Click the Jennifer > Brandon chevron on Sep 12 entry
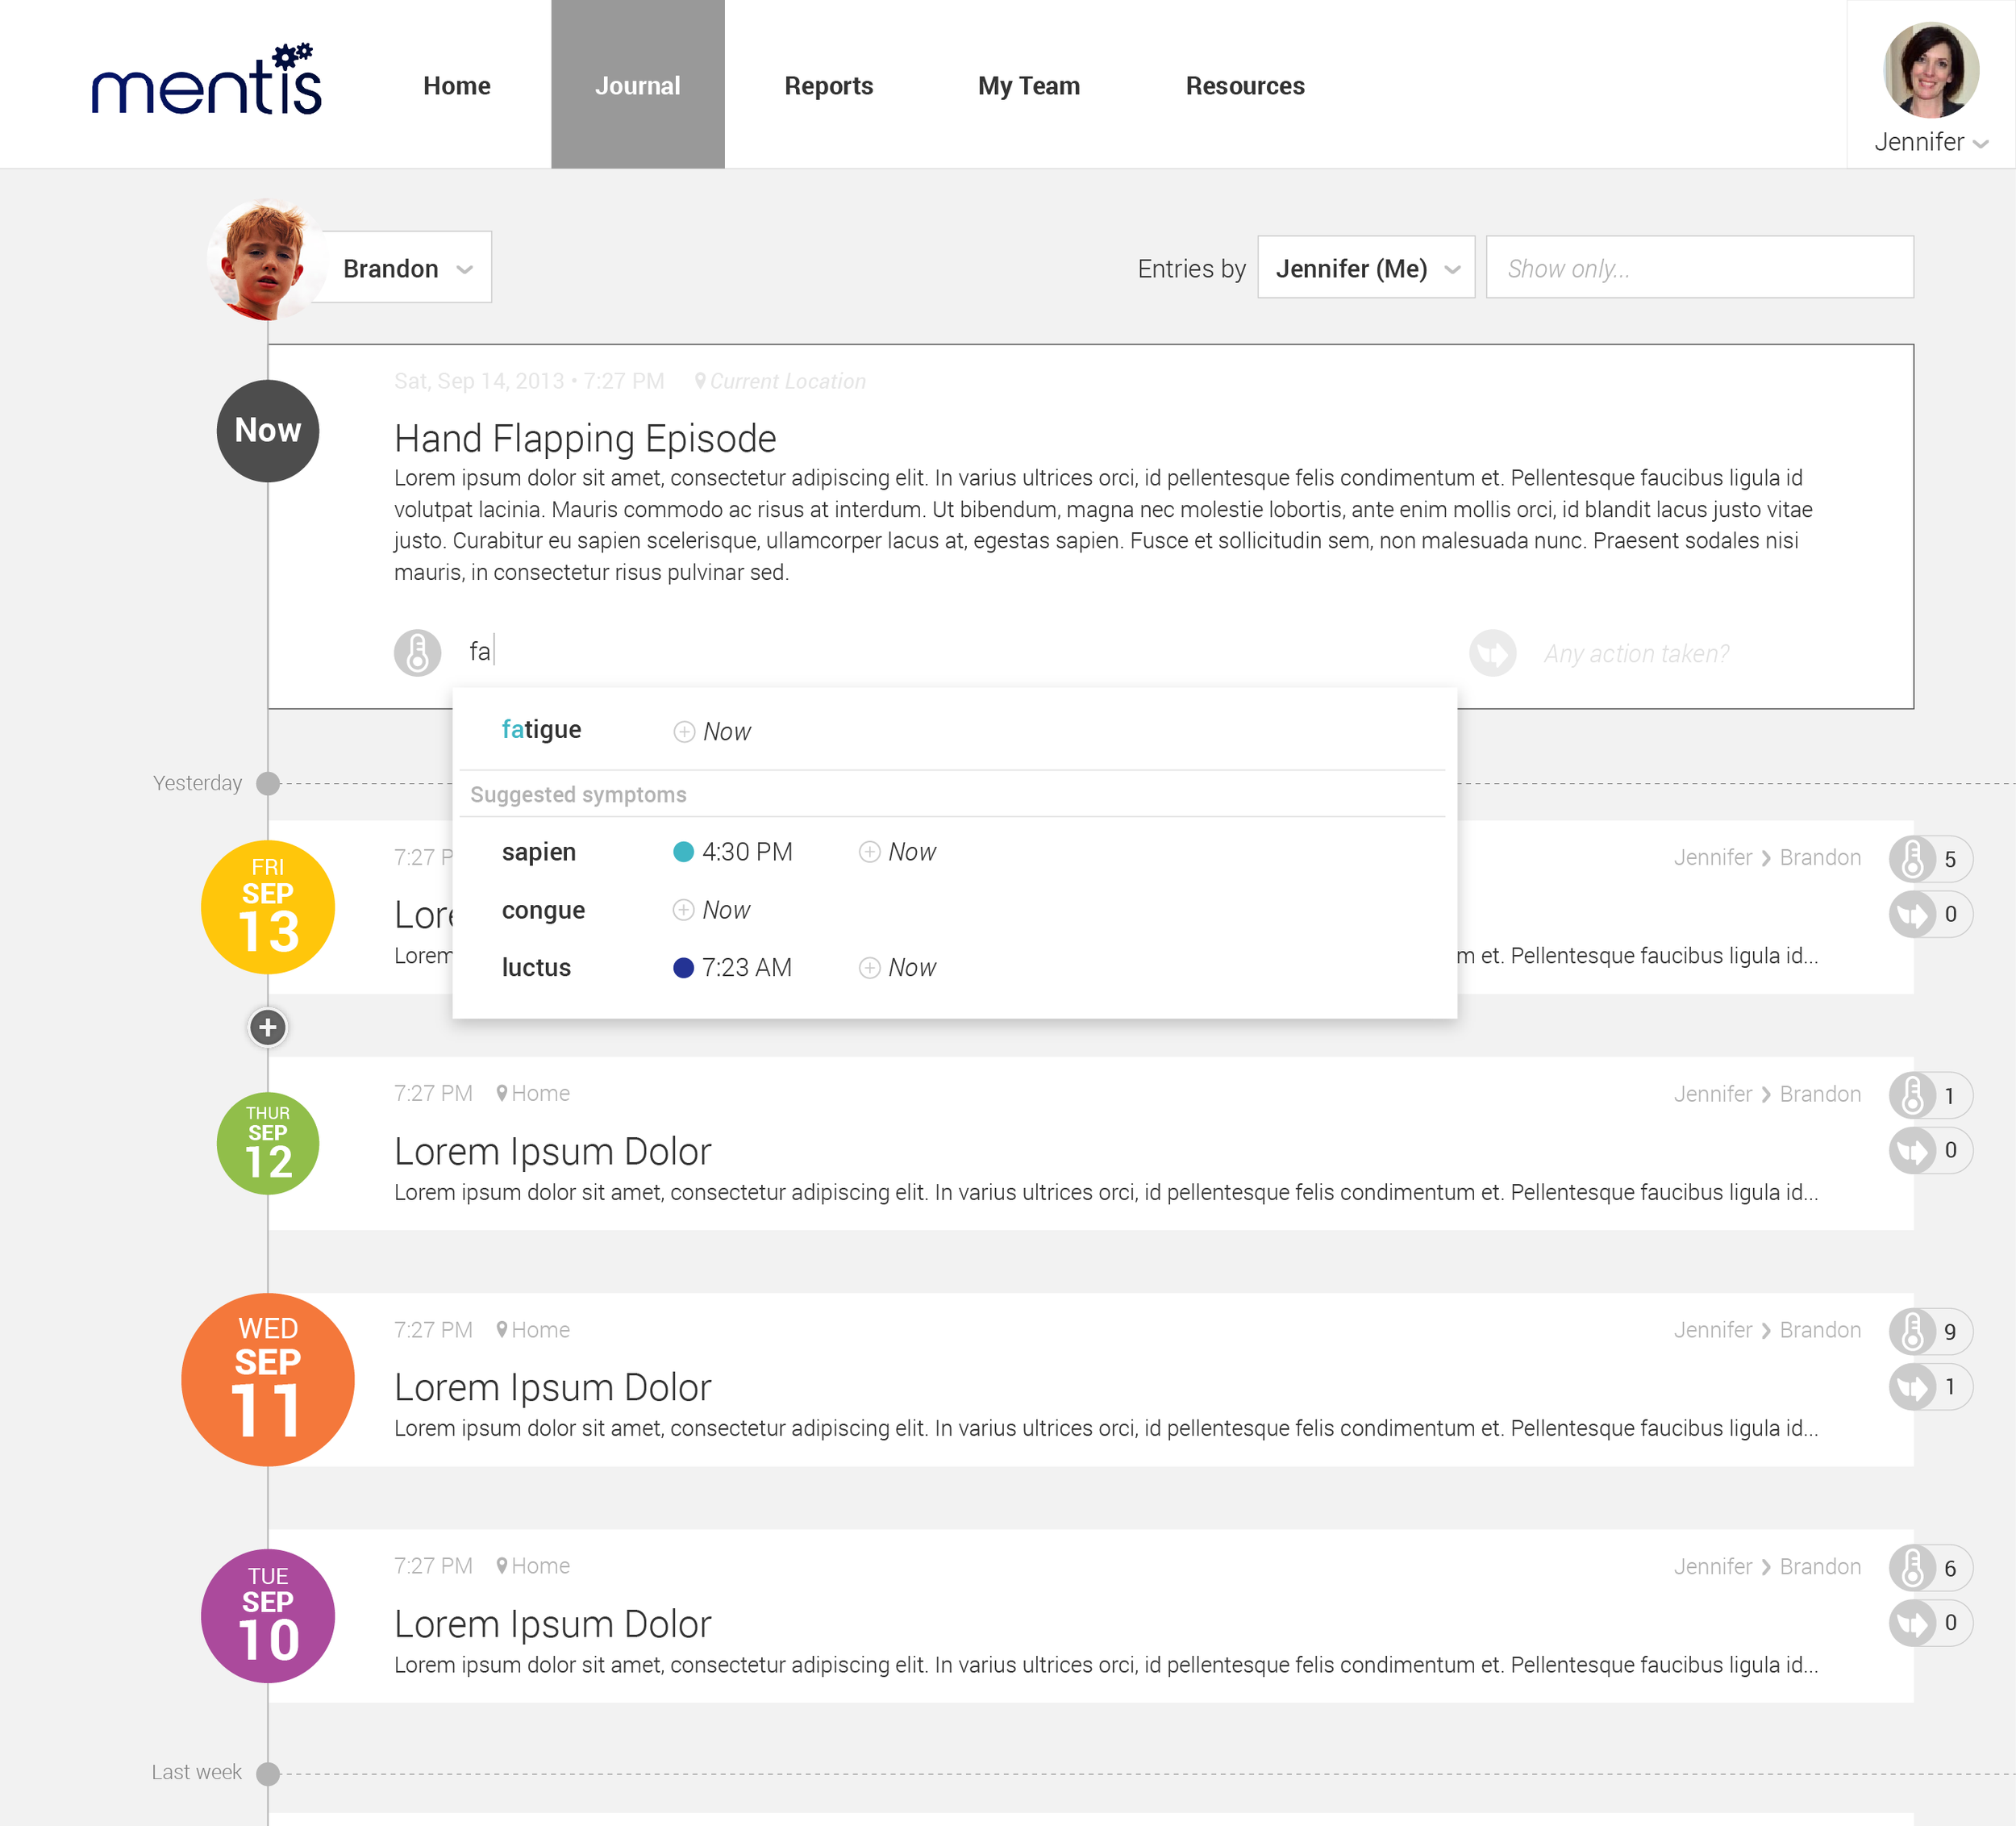 click(x=1766, y=1094)
